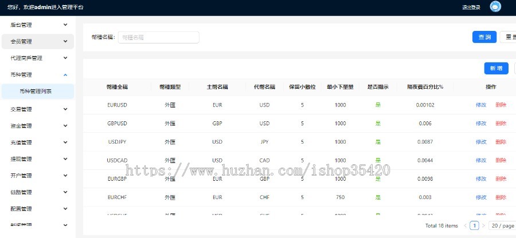
Task: Click the 幣種全稱 column header
Action: (117, 87)
